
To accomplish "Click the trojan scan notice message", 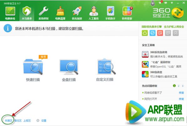I will click(49, 29).
